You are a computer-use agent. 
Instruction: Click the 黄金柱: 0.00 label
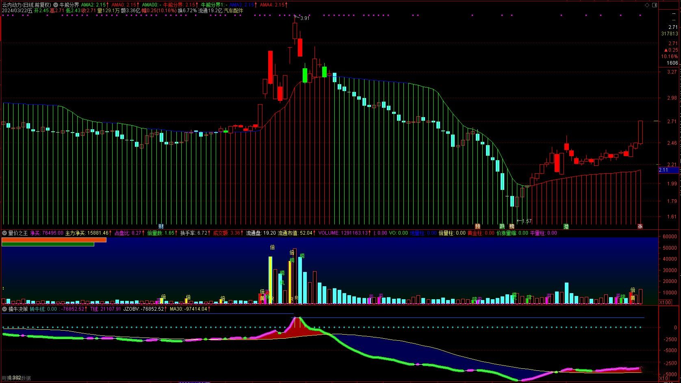point(481,233)
